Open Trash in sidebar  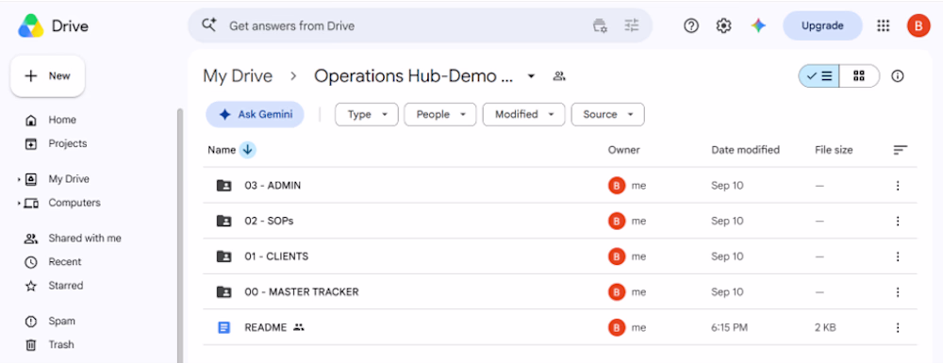click(61, 345)
